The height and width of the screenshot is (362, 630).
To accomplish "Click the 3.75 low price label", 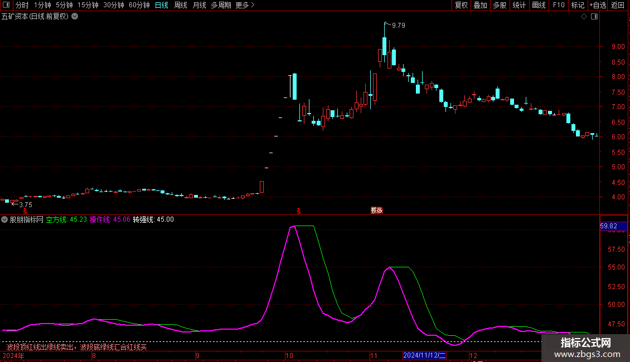I will click(x=26, y=205).
